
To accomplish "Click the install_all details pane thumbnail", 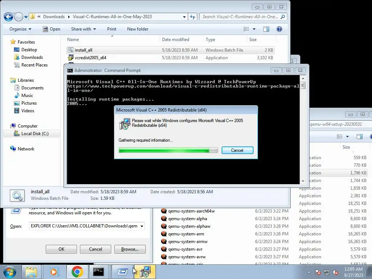I will 17,195.
